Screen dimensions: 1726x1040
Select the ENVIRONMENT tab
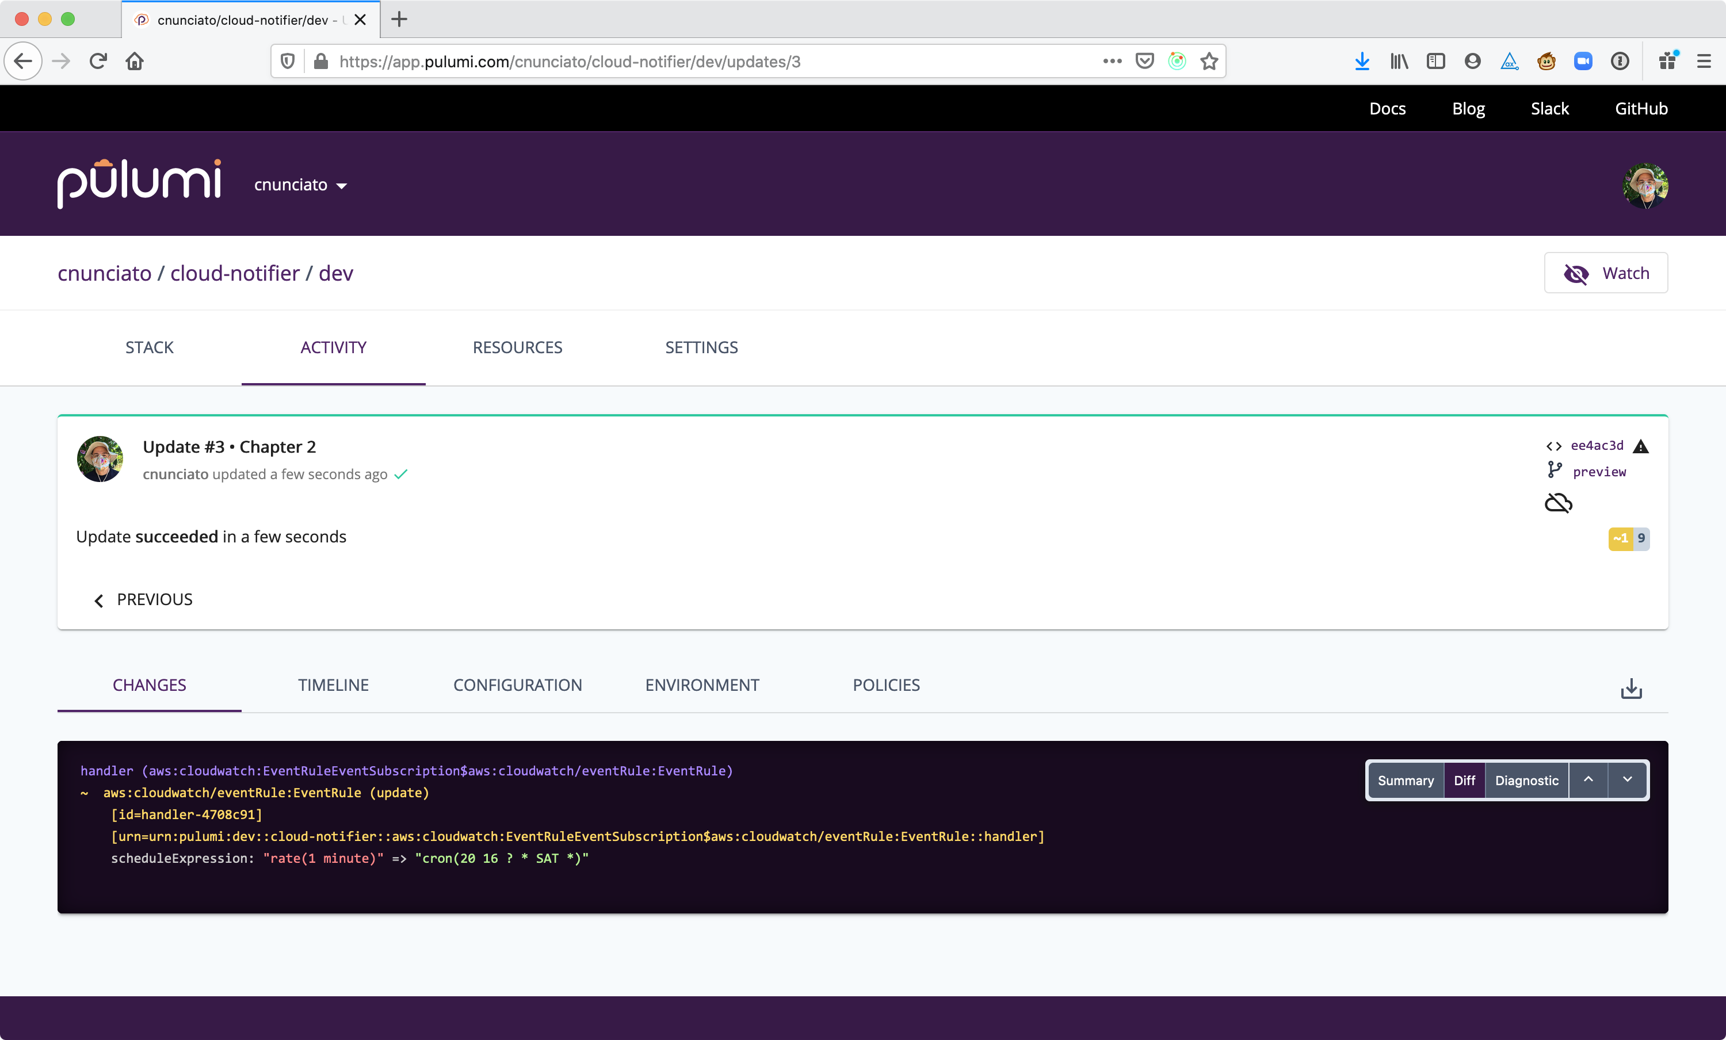[702, 685]
